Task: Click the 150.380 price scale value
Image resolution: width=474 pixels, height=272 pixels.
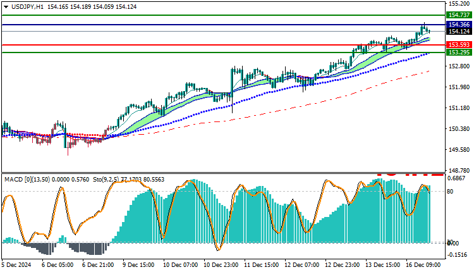Action: pos(459,129)
